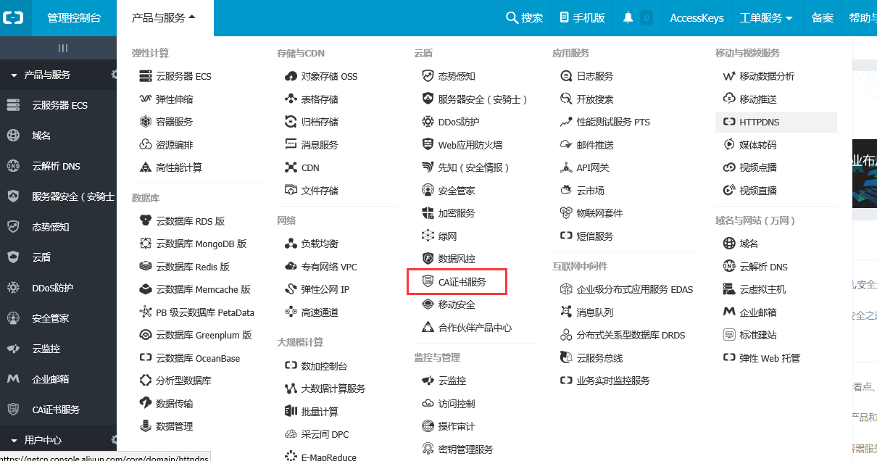
Task: Open CA证书服务 in 云盾 column
Action: click(462, 282)
